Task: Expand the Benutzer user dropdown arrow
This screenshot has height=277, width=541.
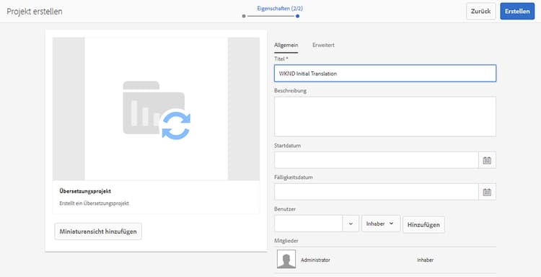Action: click(351, 224)
